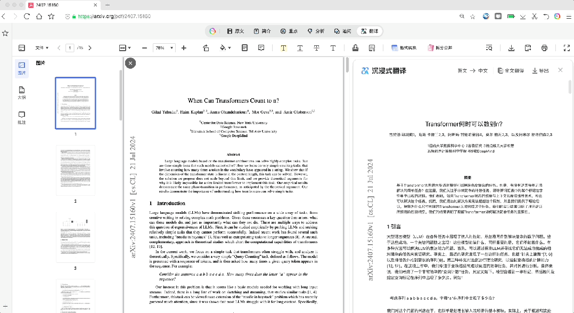Open the 大纲 outline sidebar tab

22,93
